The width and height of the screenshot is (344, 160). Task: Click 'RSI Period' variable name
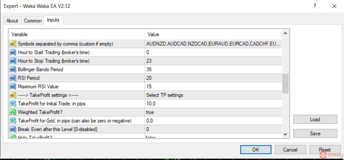click(x=29, y=78)
